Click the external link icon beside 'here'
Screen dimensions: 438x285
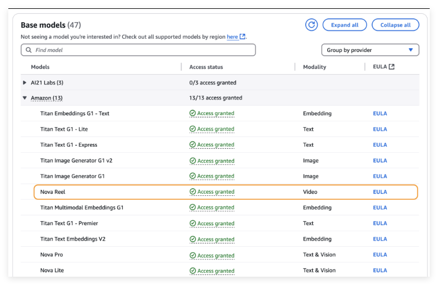[x=243, y=37]
